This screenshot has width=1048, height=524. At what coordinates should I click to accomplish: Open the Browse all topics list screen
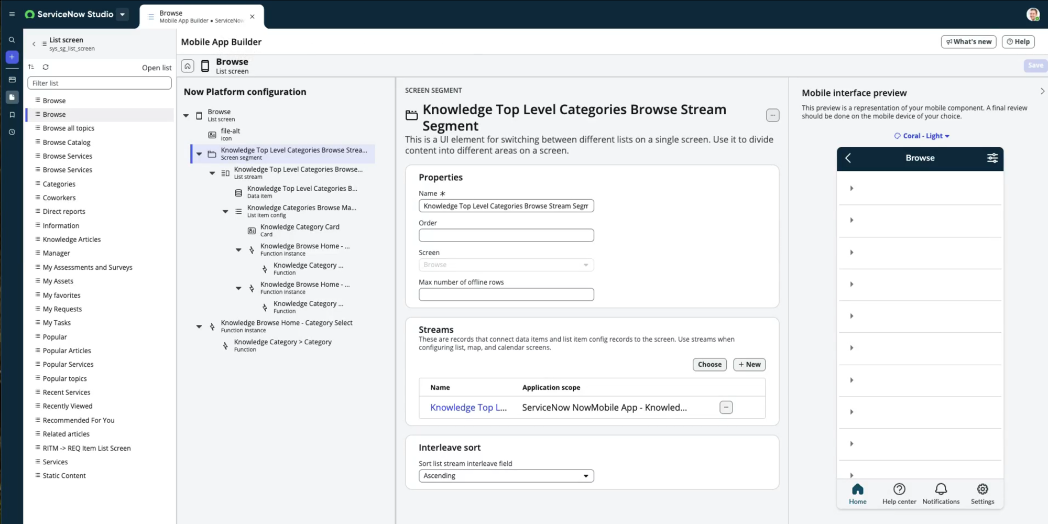(69, 128)
